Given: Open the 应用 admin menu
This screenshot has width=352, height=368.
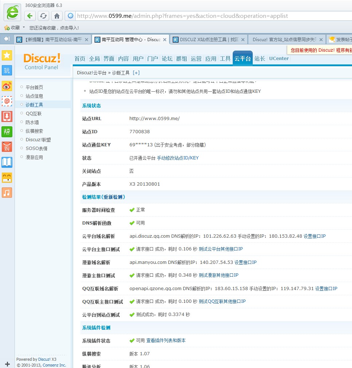Looking at the screenshot, I should 211,59.
